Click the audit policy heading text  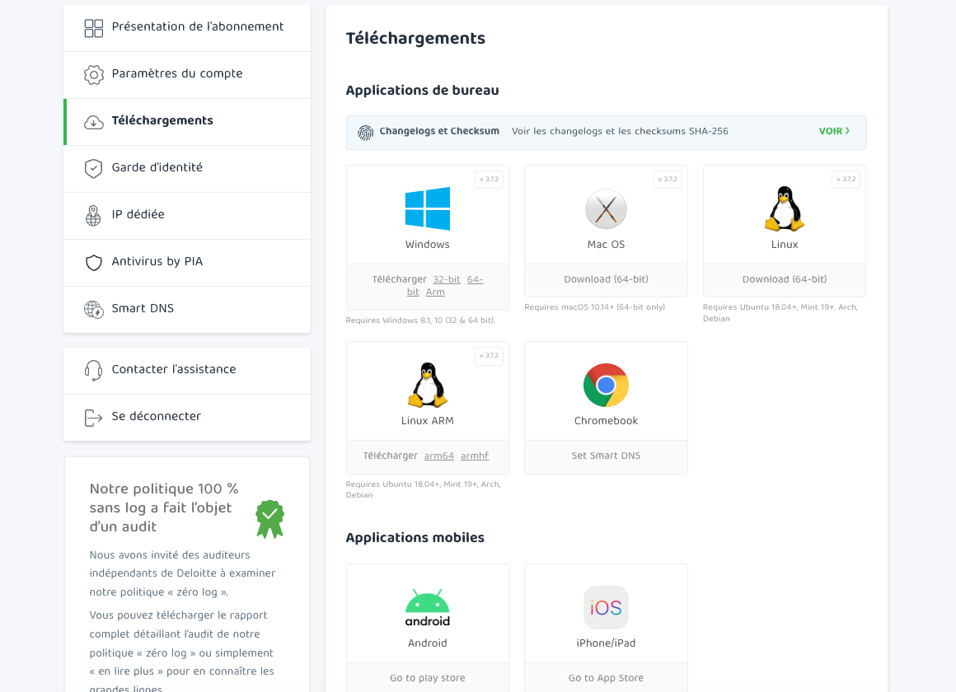click(x=164, y=507)
